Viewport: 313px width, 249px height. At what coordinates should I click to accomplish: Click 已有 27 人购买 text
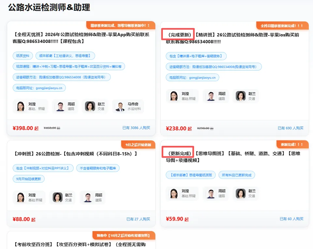pyautogui.click(x=138, y=219)
